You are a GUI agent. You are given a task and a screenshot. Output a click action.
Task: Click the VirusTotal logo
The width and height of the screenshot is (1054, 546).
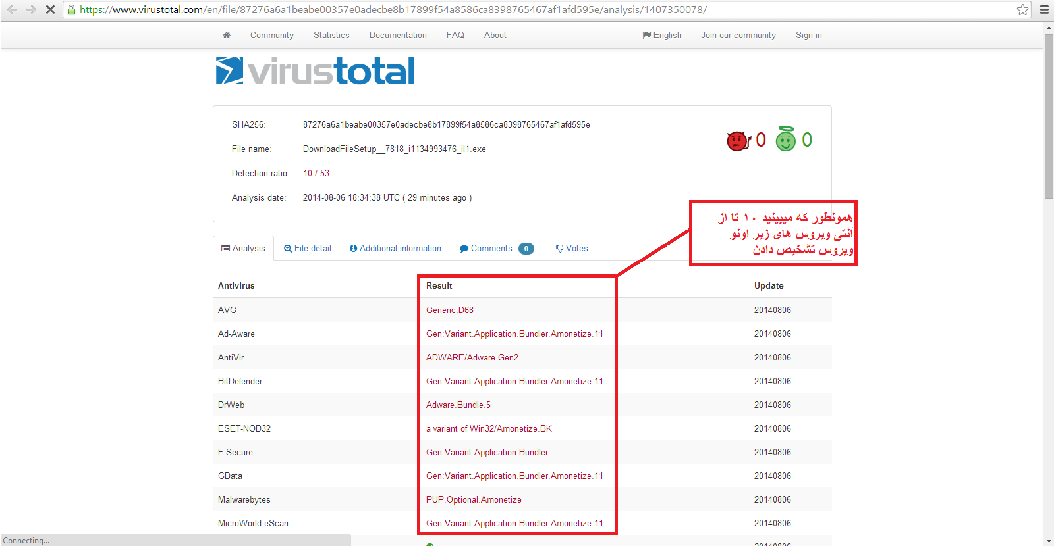pyautogui.click(x=315, y=71)
